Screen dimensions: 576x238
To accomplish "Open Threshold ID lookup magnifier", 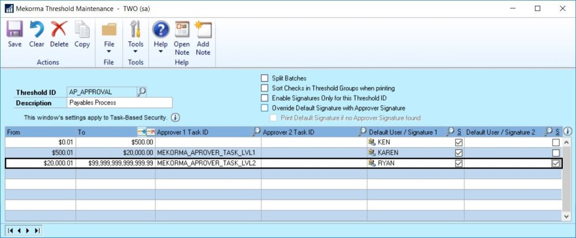I will tap(142, 91).
